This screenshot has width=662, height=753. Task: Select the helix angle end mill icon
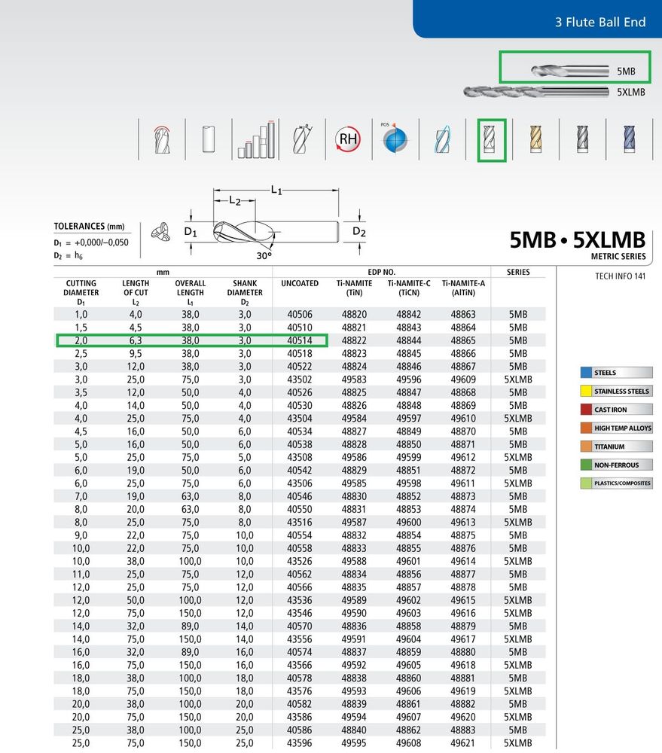303,139
